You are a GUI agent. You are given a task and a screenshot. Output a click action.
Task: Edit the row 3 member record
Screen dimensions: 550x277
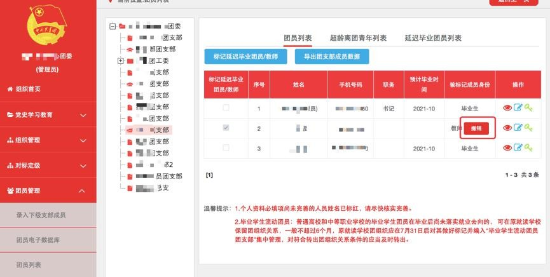[x=518, y=147]
